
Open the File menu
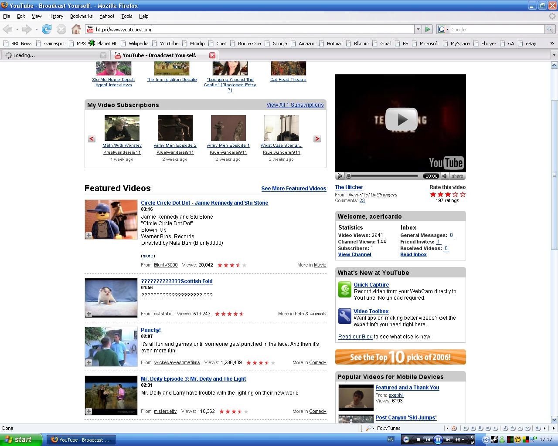7,16
